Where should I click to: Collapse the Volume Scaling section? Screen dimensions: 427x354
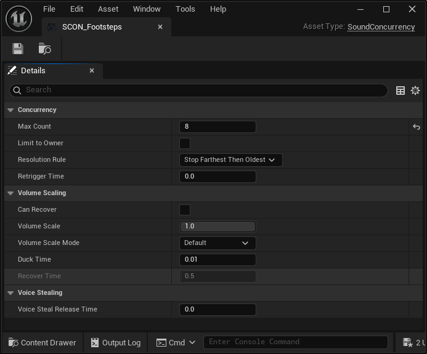(x=10, y=193)
